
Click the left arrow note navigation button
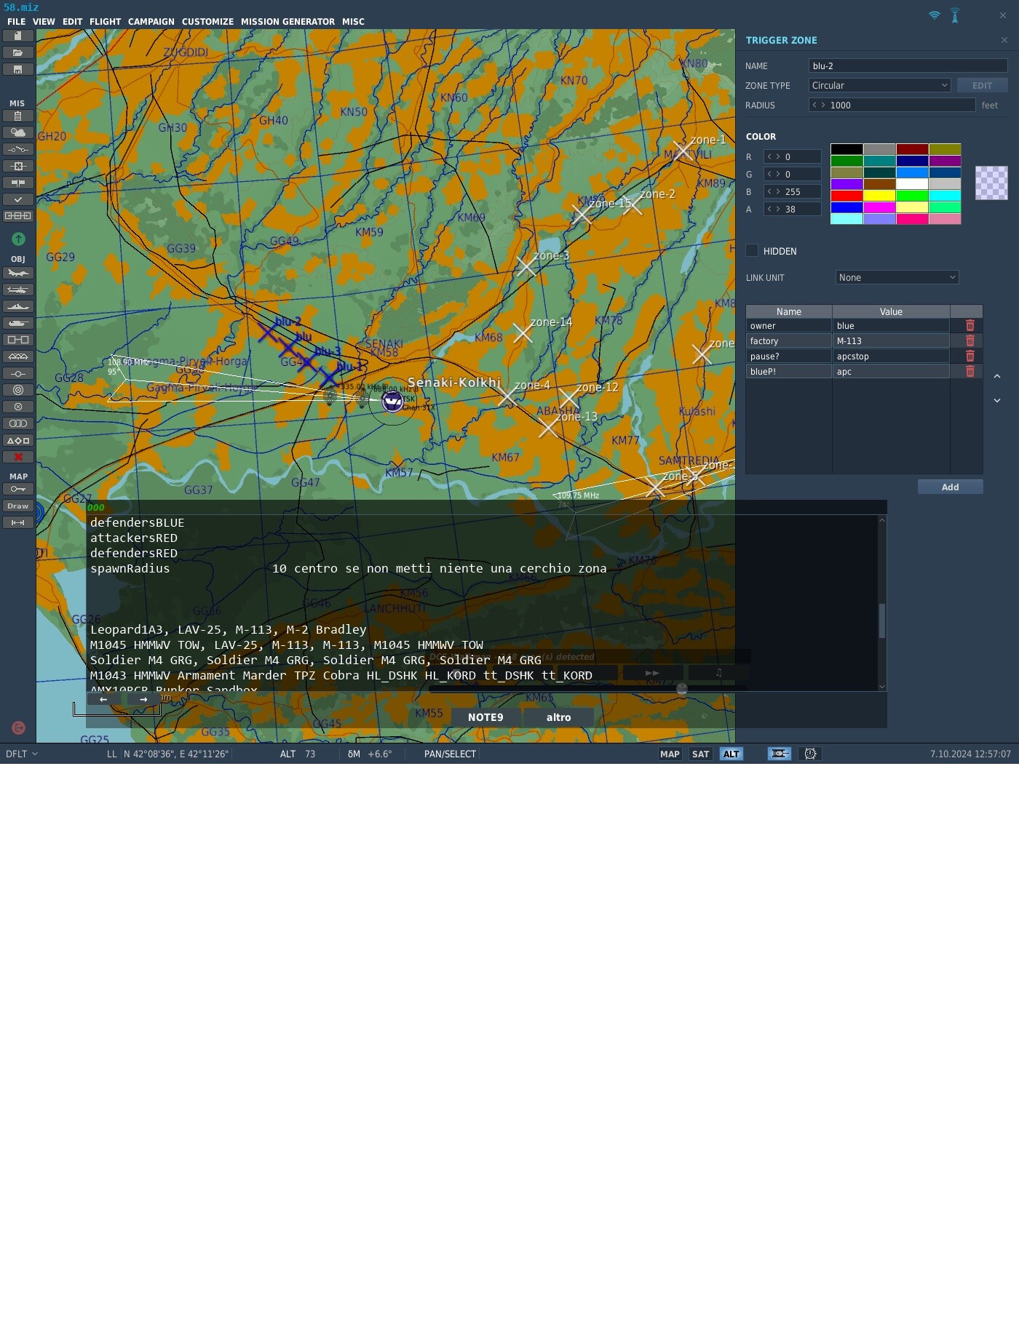(103, 699)
